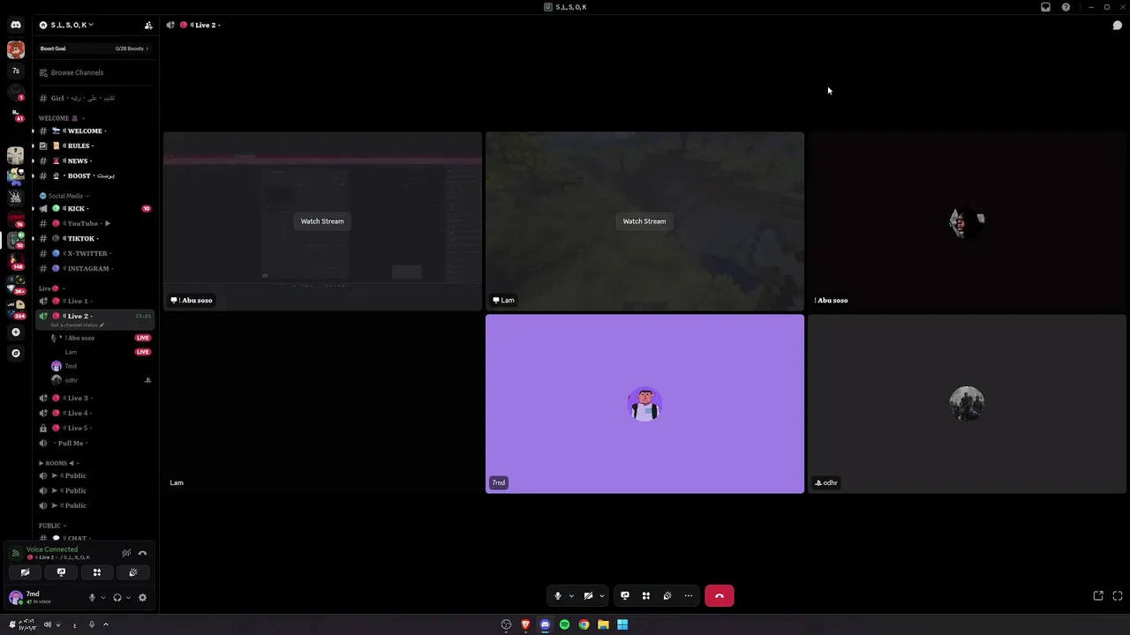Viewport: 1130px width, 635px height.
Task: Open output device arrow in user panel
Action: pyautogui.click(x=128, y=598)
